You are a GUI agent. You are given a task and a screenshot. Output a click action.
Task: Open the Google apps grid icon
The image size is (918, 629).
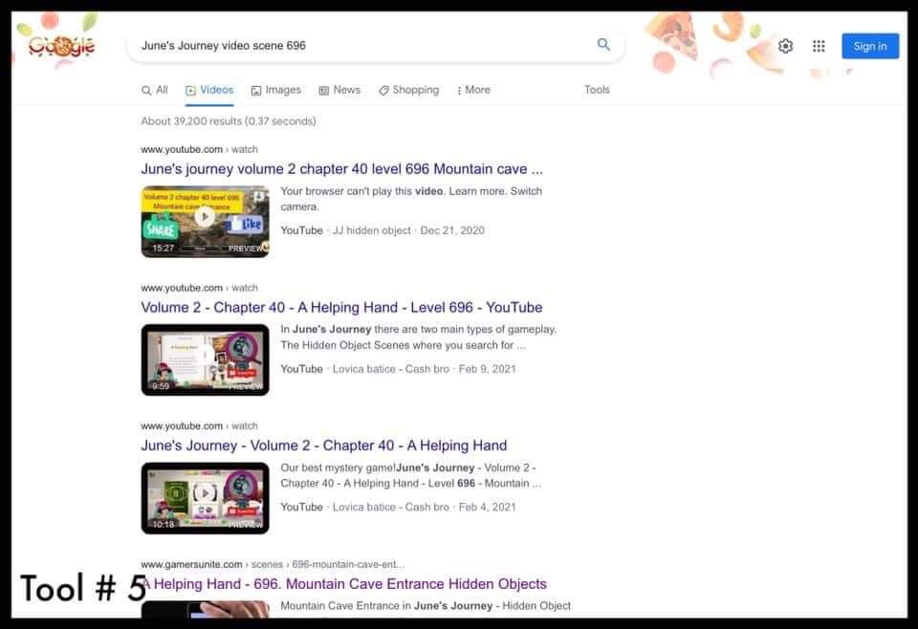pos(819,46)
